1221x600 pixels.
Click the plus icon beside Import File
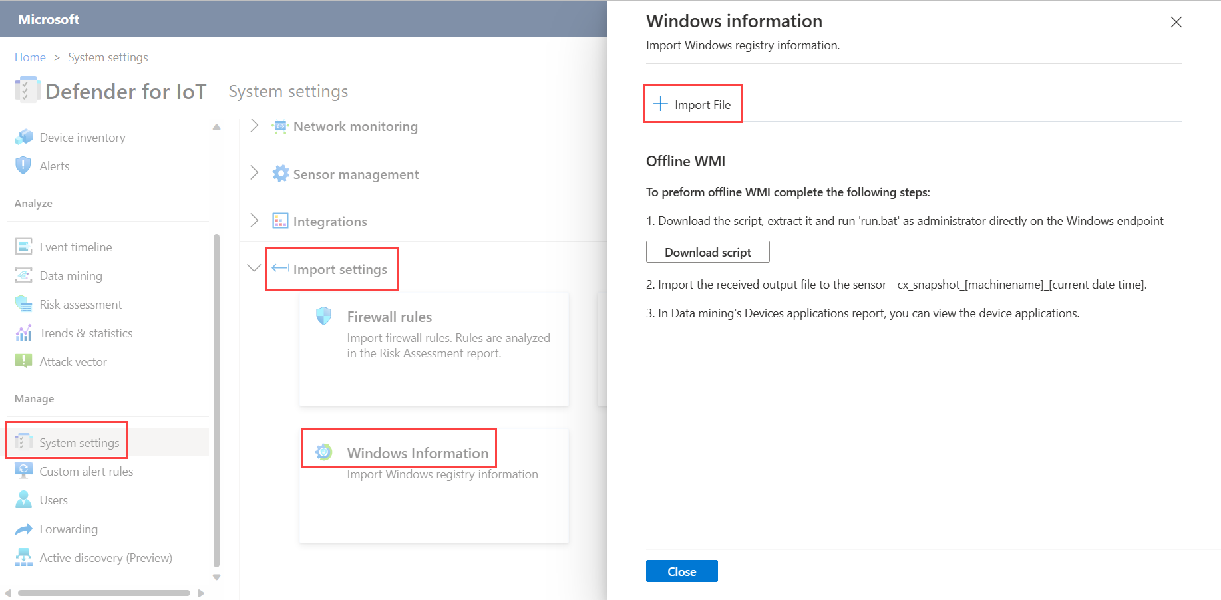[660, 104]
